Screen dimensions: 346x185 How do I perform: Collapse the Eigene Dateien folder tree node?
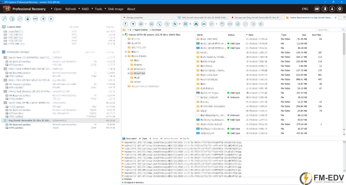[126, 56]
